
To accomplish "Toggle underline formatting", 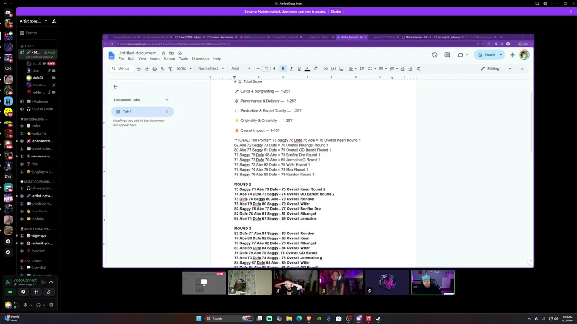I will (299, 69).
